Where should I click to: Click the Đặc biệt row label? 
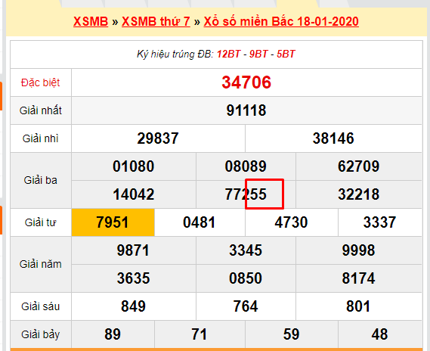click(x=41, y=82)
